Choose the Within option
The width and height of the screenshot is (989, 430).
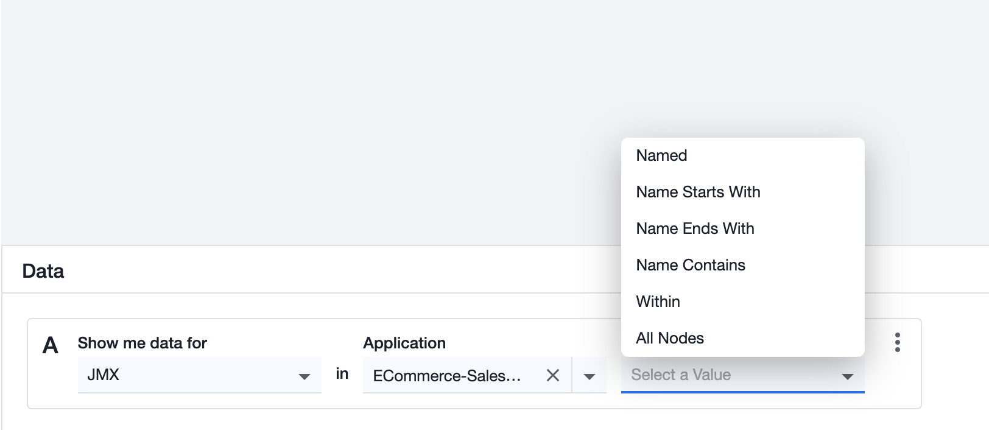tap(742, 302)
